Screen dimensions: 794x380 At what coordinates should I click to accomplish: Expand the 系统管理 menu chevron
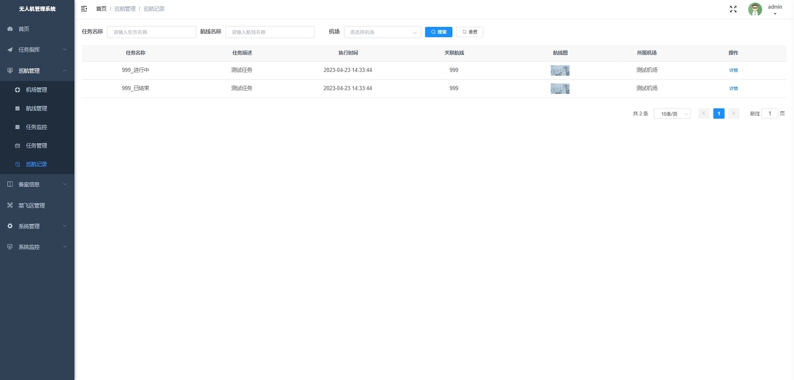(65, 226)
